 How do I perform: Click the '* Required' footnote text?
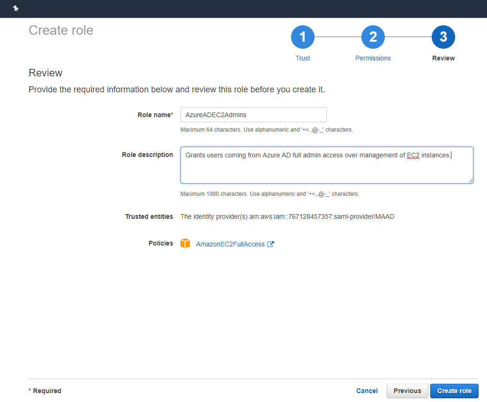tap(45, 391)
